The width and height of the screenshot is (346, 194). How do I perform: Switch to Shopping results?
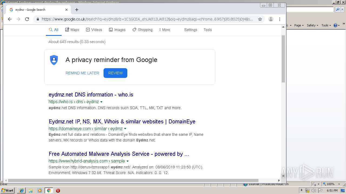pos(142,30)
